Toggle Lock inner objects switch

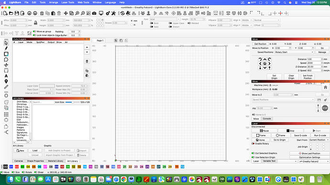pos(34,35)
